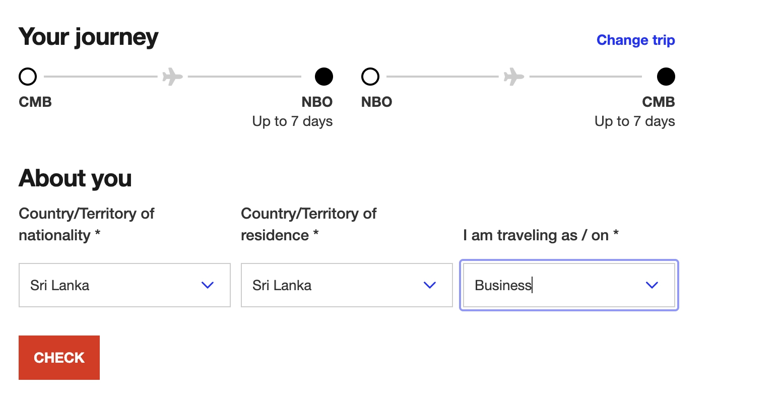Open the Country of residence Sri Lanka dropdown

333,285
